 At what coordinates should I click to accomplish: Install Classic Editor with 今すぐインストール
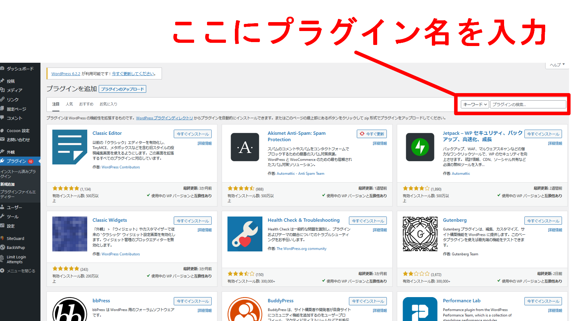tap(193, 134)
